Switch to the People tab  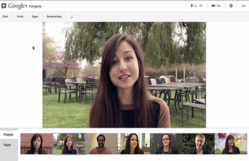click(8, 135)
